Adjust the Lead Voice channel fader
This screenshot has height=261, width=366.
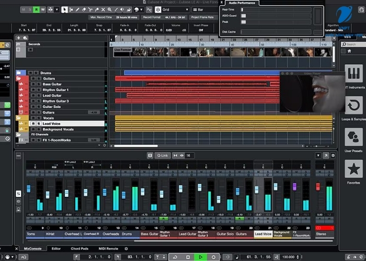click(257, 189)
